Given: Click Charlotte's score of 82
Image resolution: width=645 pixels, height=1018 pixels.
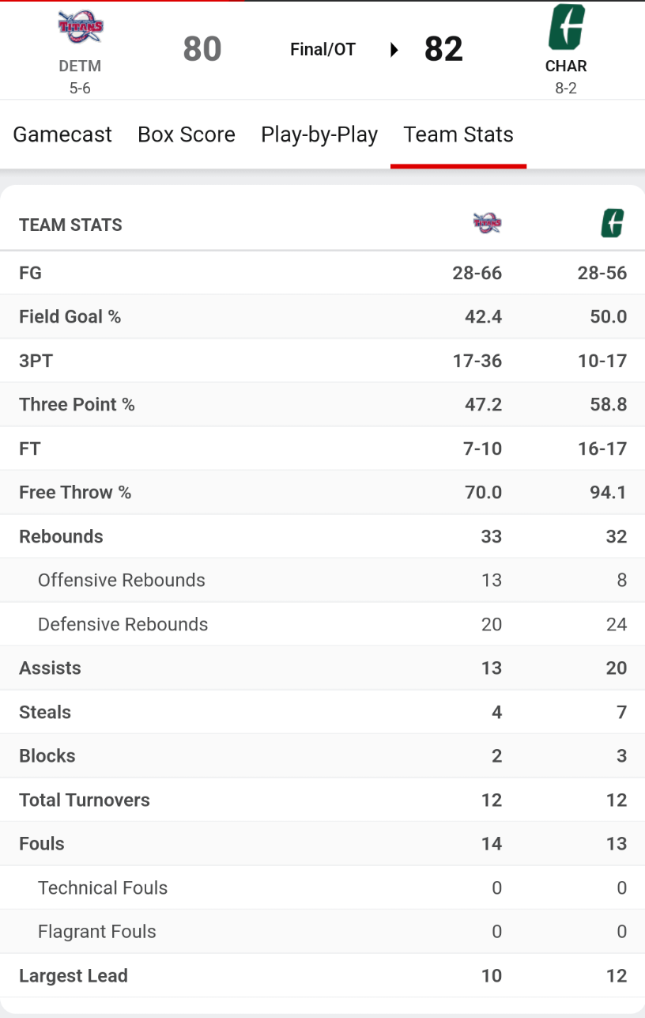Looking at the screenshot, I should [443, 49].
